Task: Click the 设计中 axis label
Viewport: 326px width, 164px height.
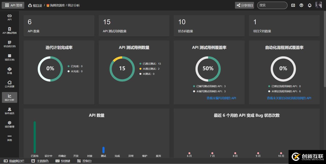Action: click(48, 156)
